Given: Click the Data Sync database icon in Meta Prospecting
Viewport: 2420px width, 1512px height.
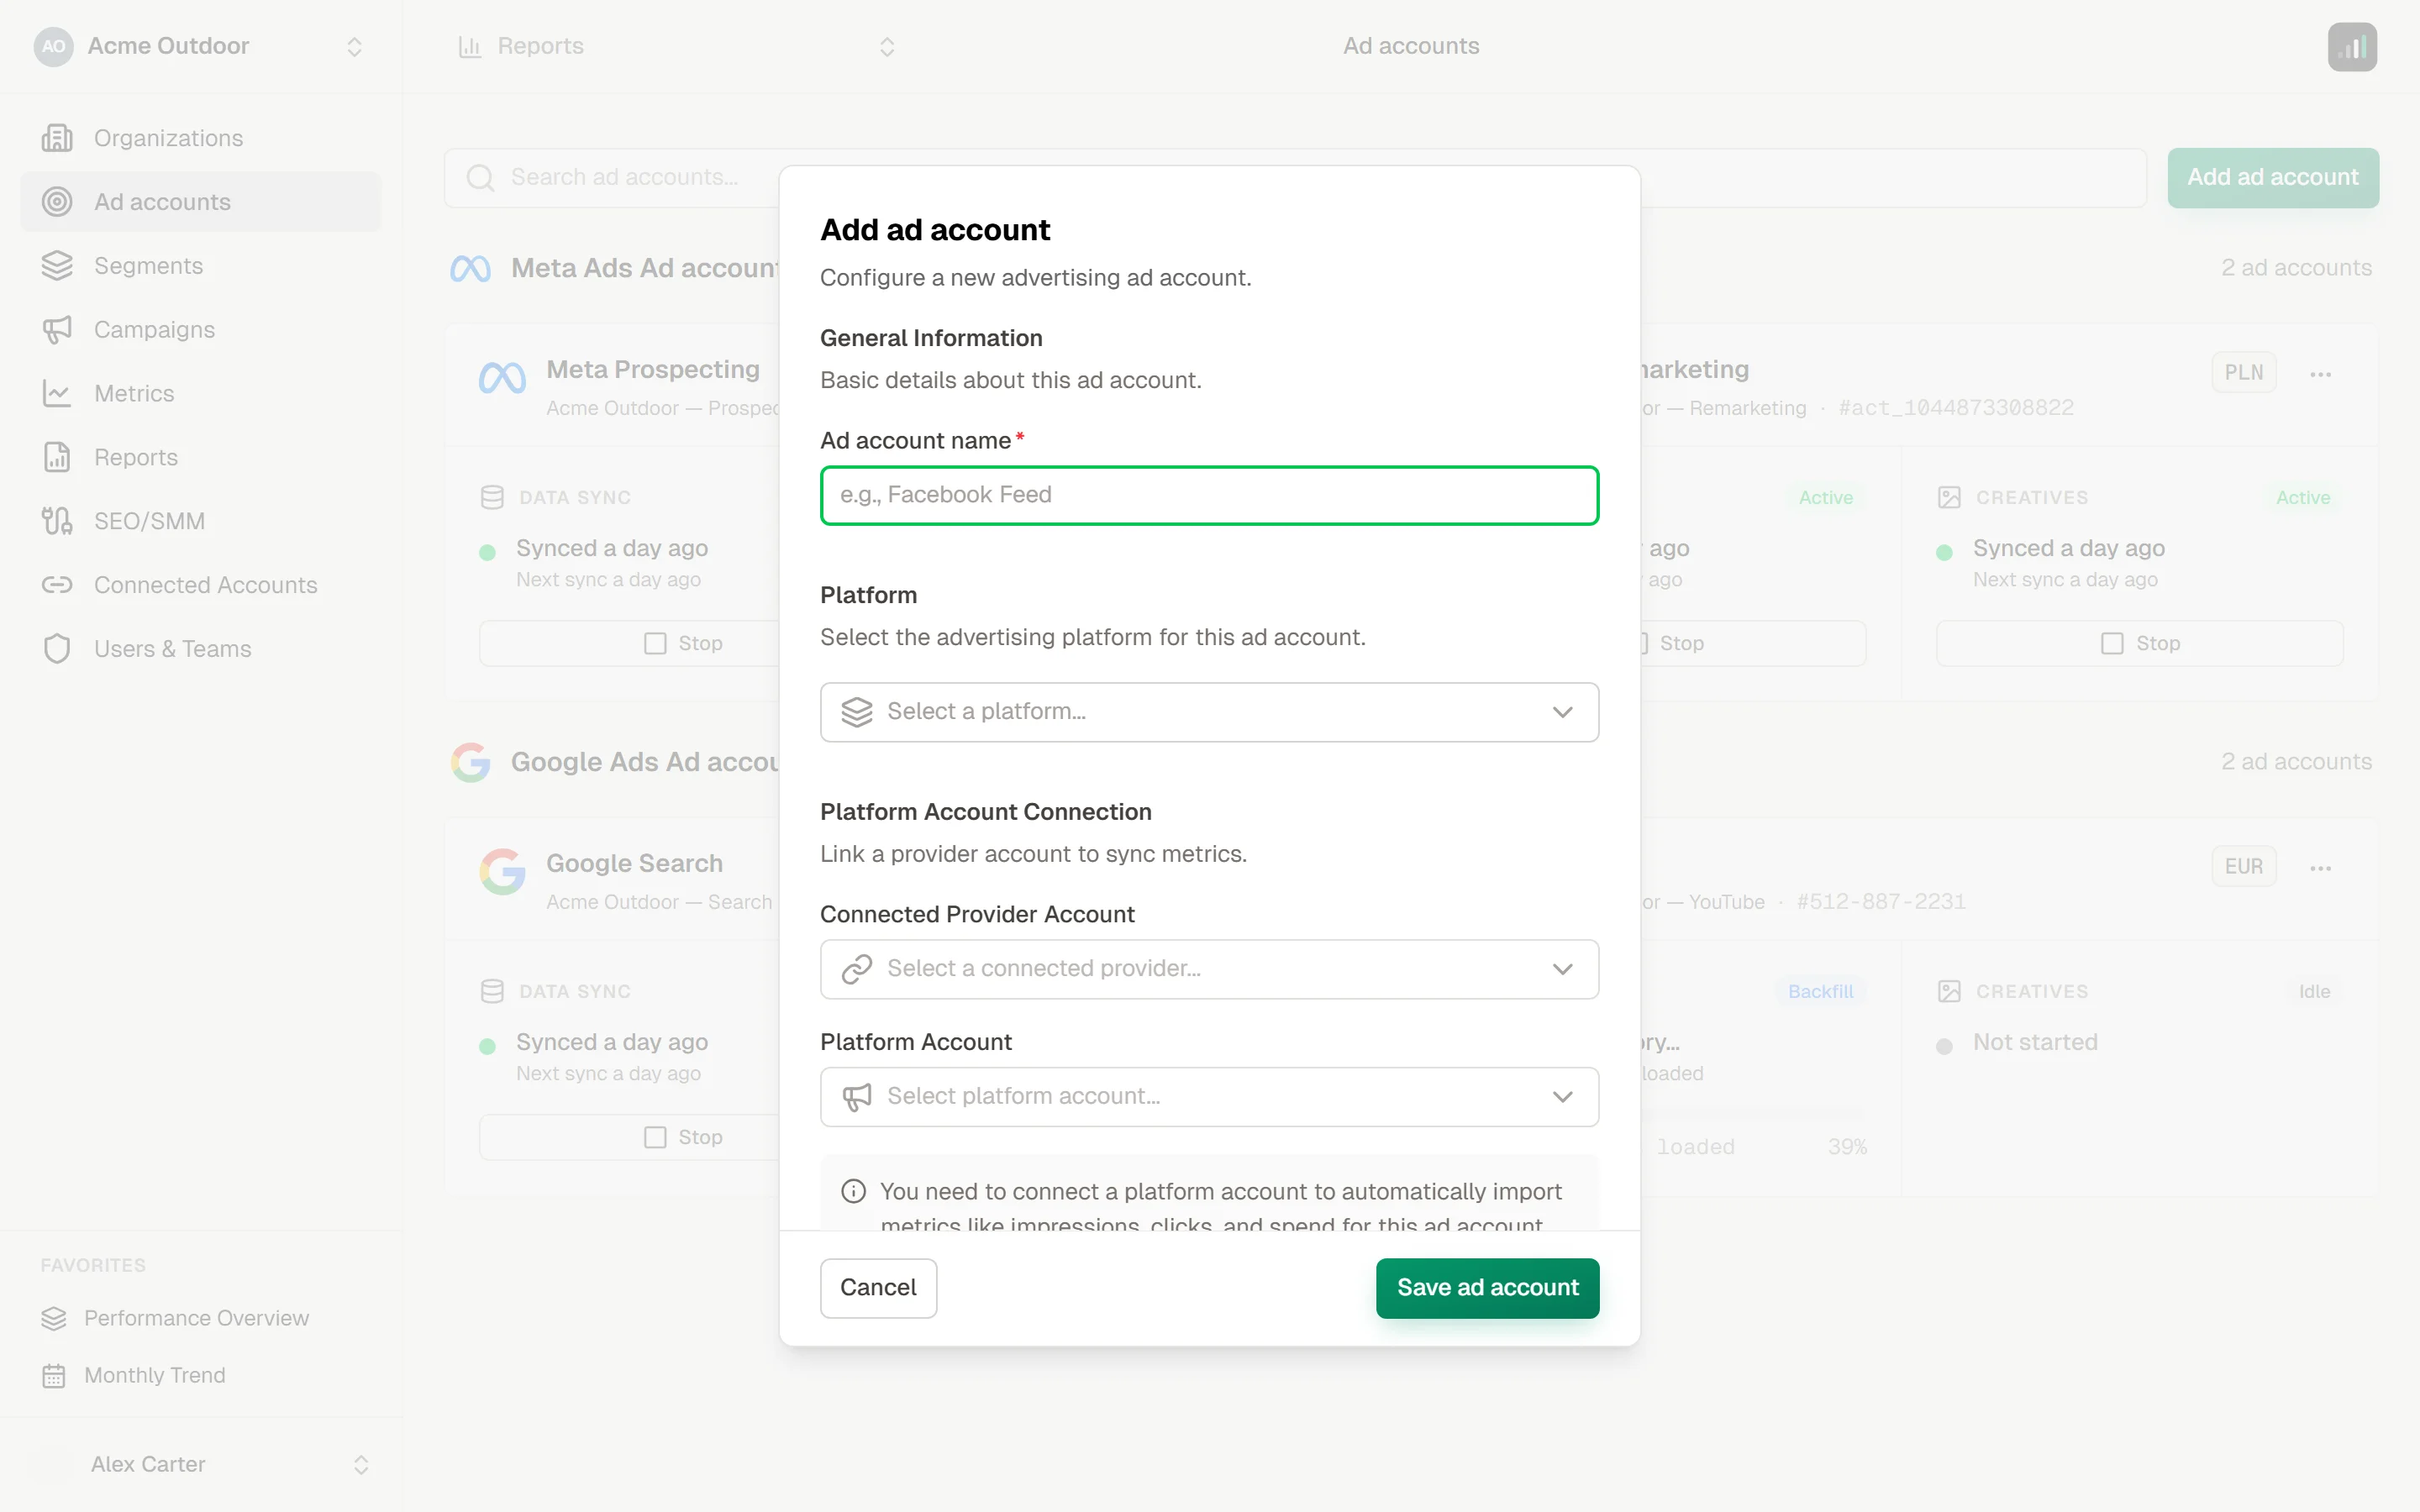Looking at the screenshot, I should point(492,497).
